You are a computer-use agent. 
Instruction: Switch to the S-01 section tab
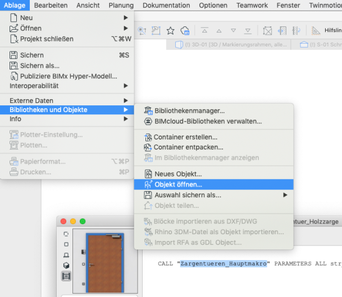coord(320,45)
